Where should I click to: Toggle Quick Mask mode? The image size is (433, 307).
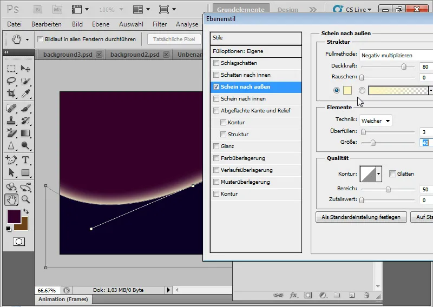point(19,242)
